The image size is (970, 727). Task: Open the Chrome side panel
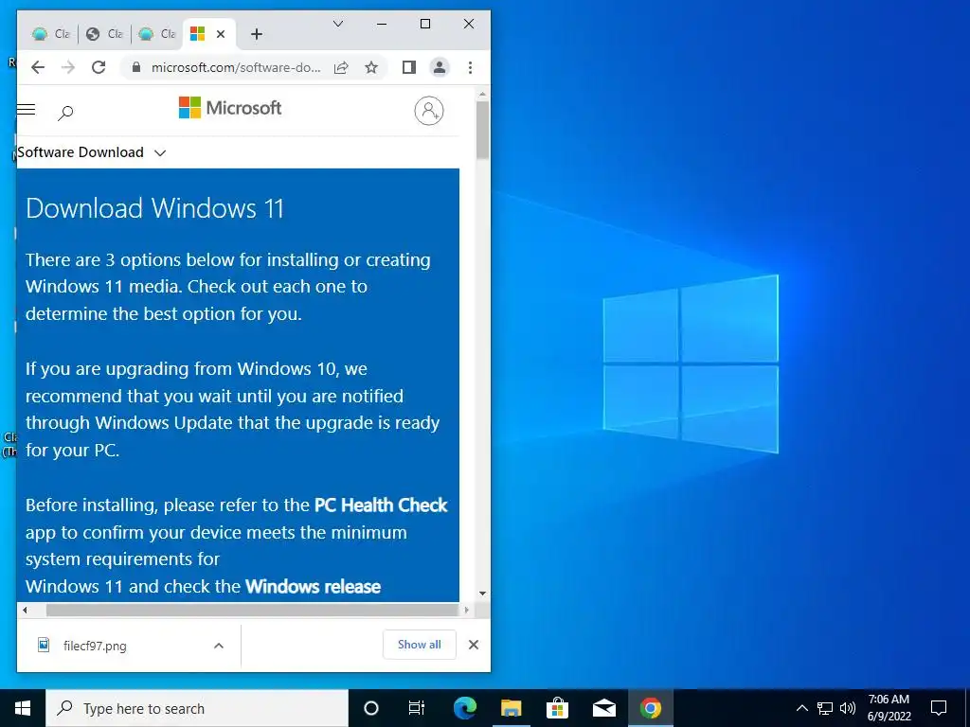[409, 67]
